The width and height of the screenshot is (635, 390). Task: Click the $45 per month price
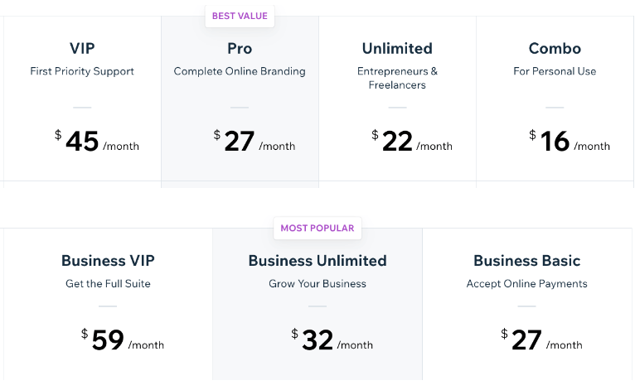click(x=96, y=142)
